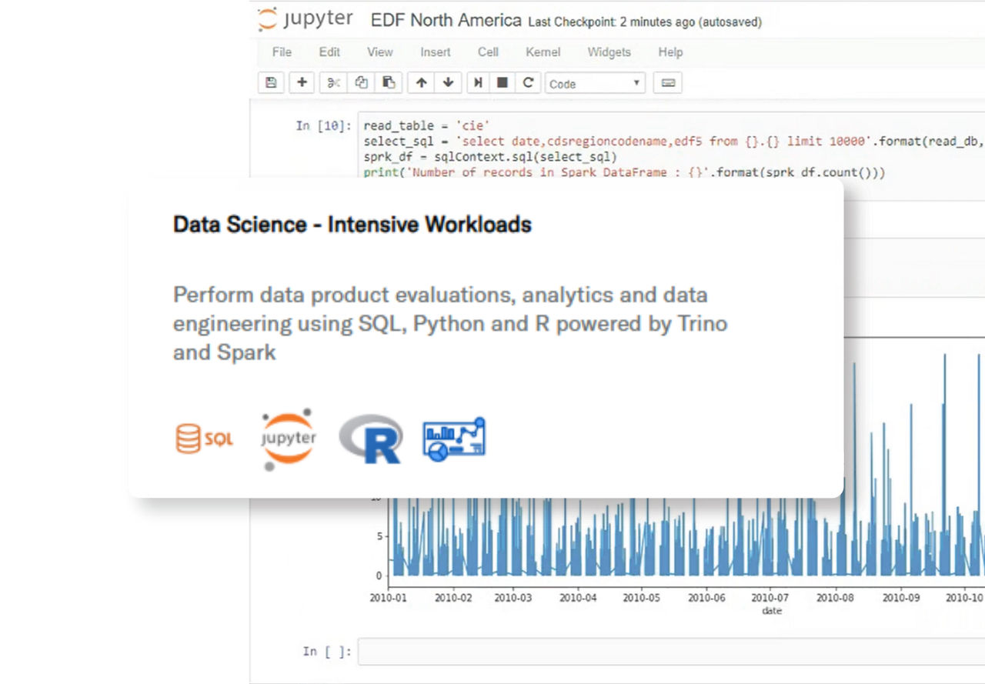Open the Insert menu

click(x=436, y=52)
